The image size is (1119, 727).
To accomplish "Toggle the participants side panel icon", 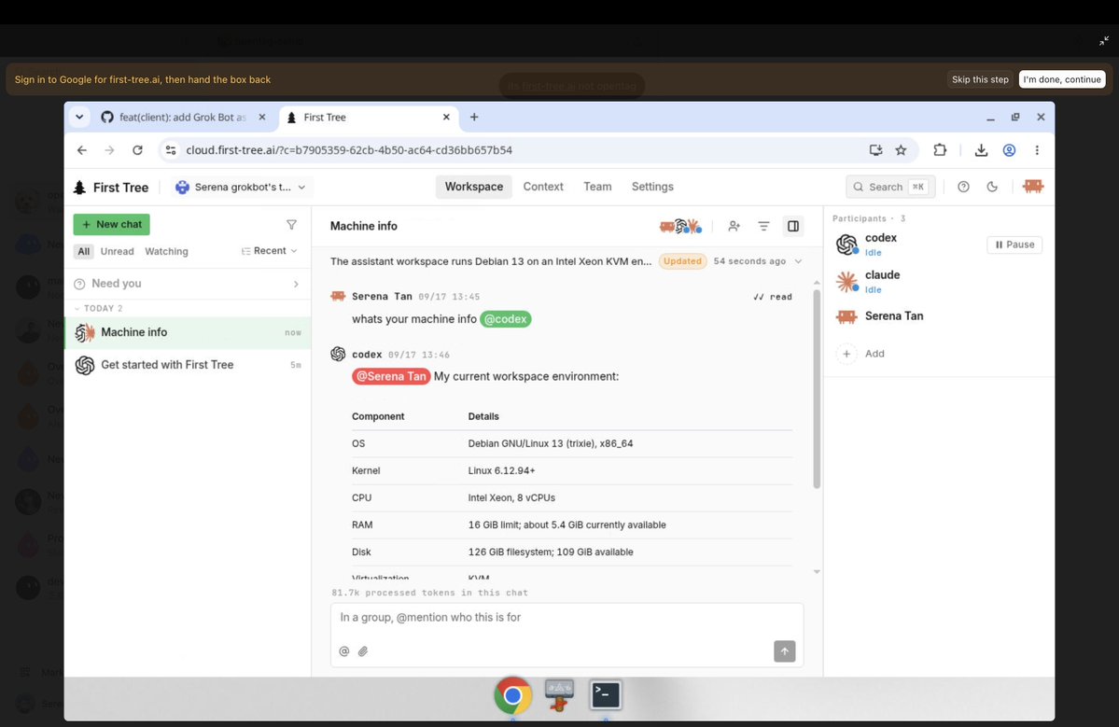I will pyautogui.click(x=793, y=226).
